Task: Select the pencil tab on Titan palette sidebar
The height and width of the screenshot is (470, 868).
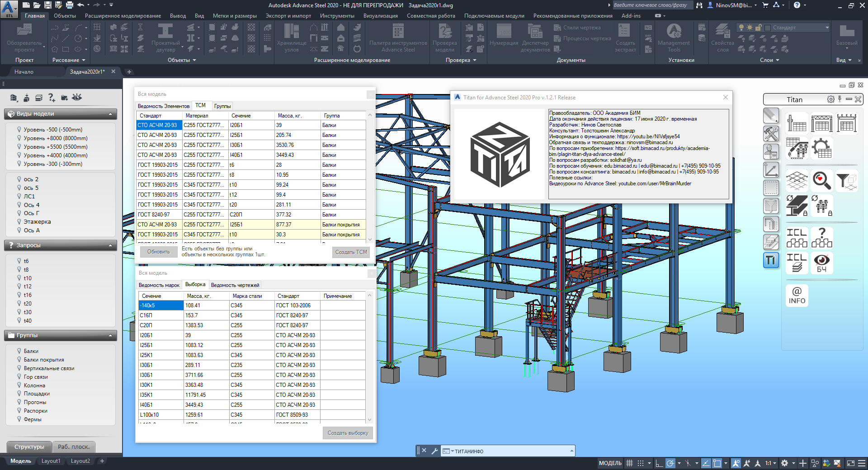Action: pos(771,116)
